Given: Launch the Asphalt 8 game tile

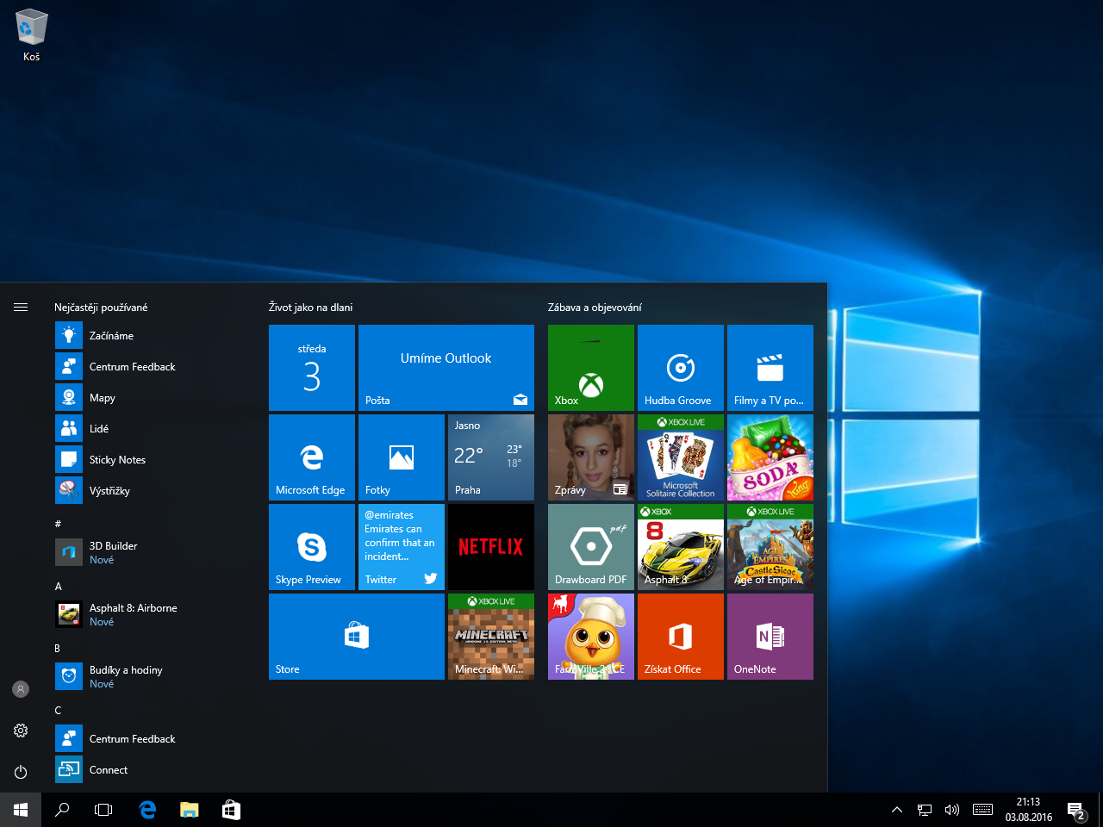Looking at the screenshot, I should [681, 547].
